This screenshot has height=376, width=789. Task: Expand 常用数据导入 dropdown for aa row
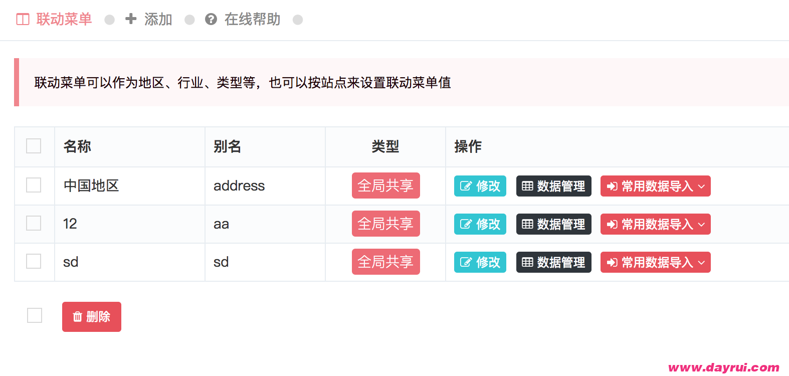tap(656, 224)
